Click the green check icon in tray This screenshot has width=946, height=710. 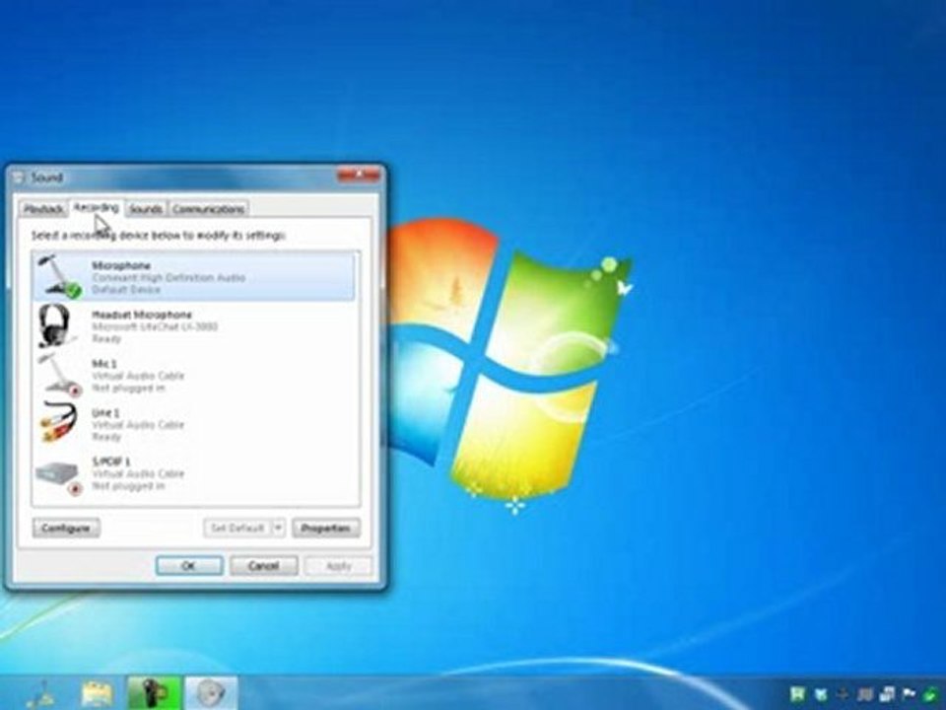coord(929,695)
